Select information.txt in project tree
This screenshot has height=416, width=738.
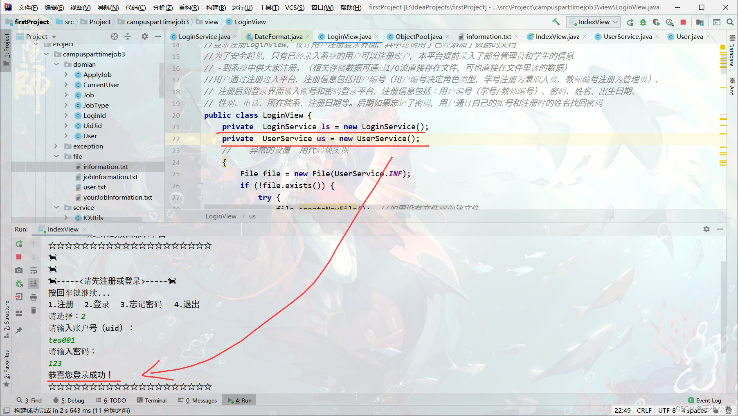(106, 167)
